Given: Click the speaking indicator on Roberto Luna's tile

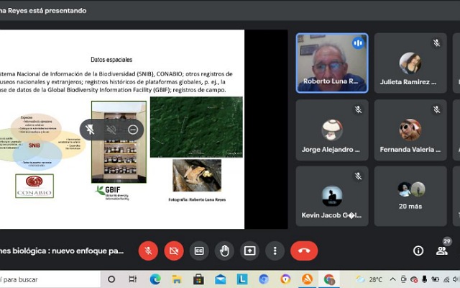Looking at the screenshot, I should pos(358,43).
